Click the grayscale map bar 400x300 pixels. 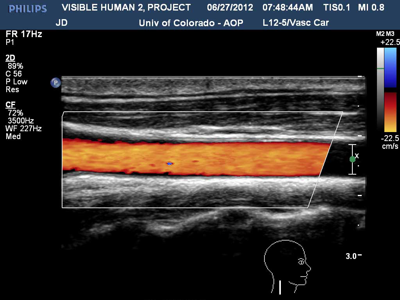click(380, 89)
